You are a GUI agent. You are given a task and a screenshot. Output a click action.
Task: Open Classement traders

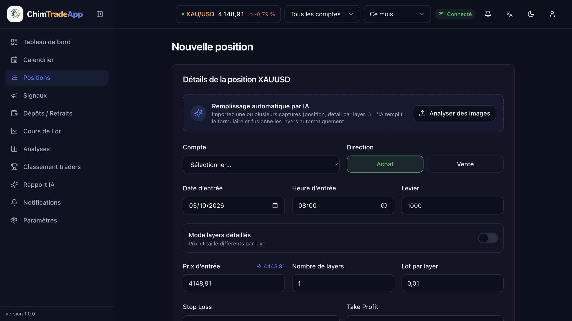point(57,167)
